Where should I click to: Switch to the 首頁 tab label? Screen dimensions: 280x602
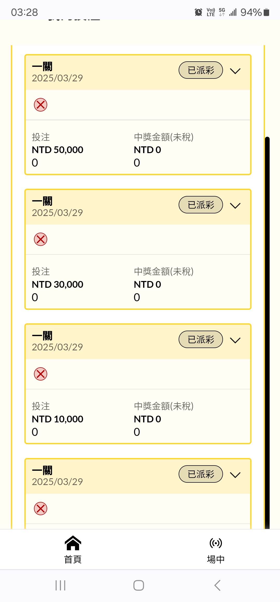click(x=73, y=559)
